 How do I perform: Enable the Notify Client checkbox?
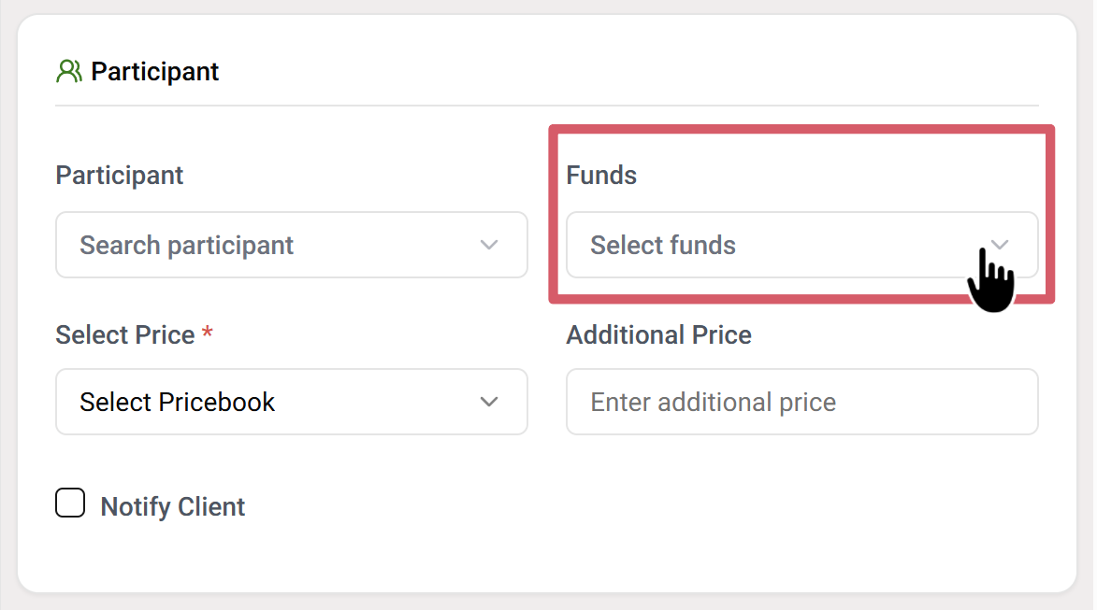70,504
